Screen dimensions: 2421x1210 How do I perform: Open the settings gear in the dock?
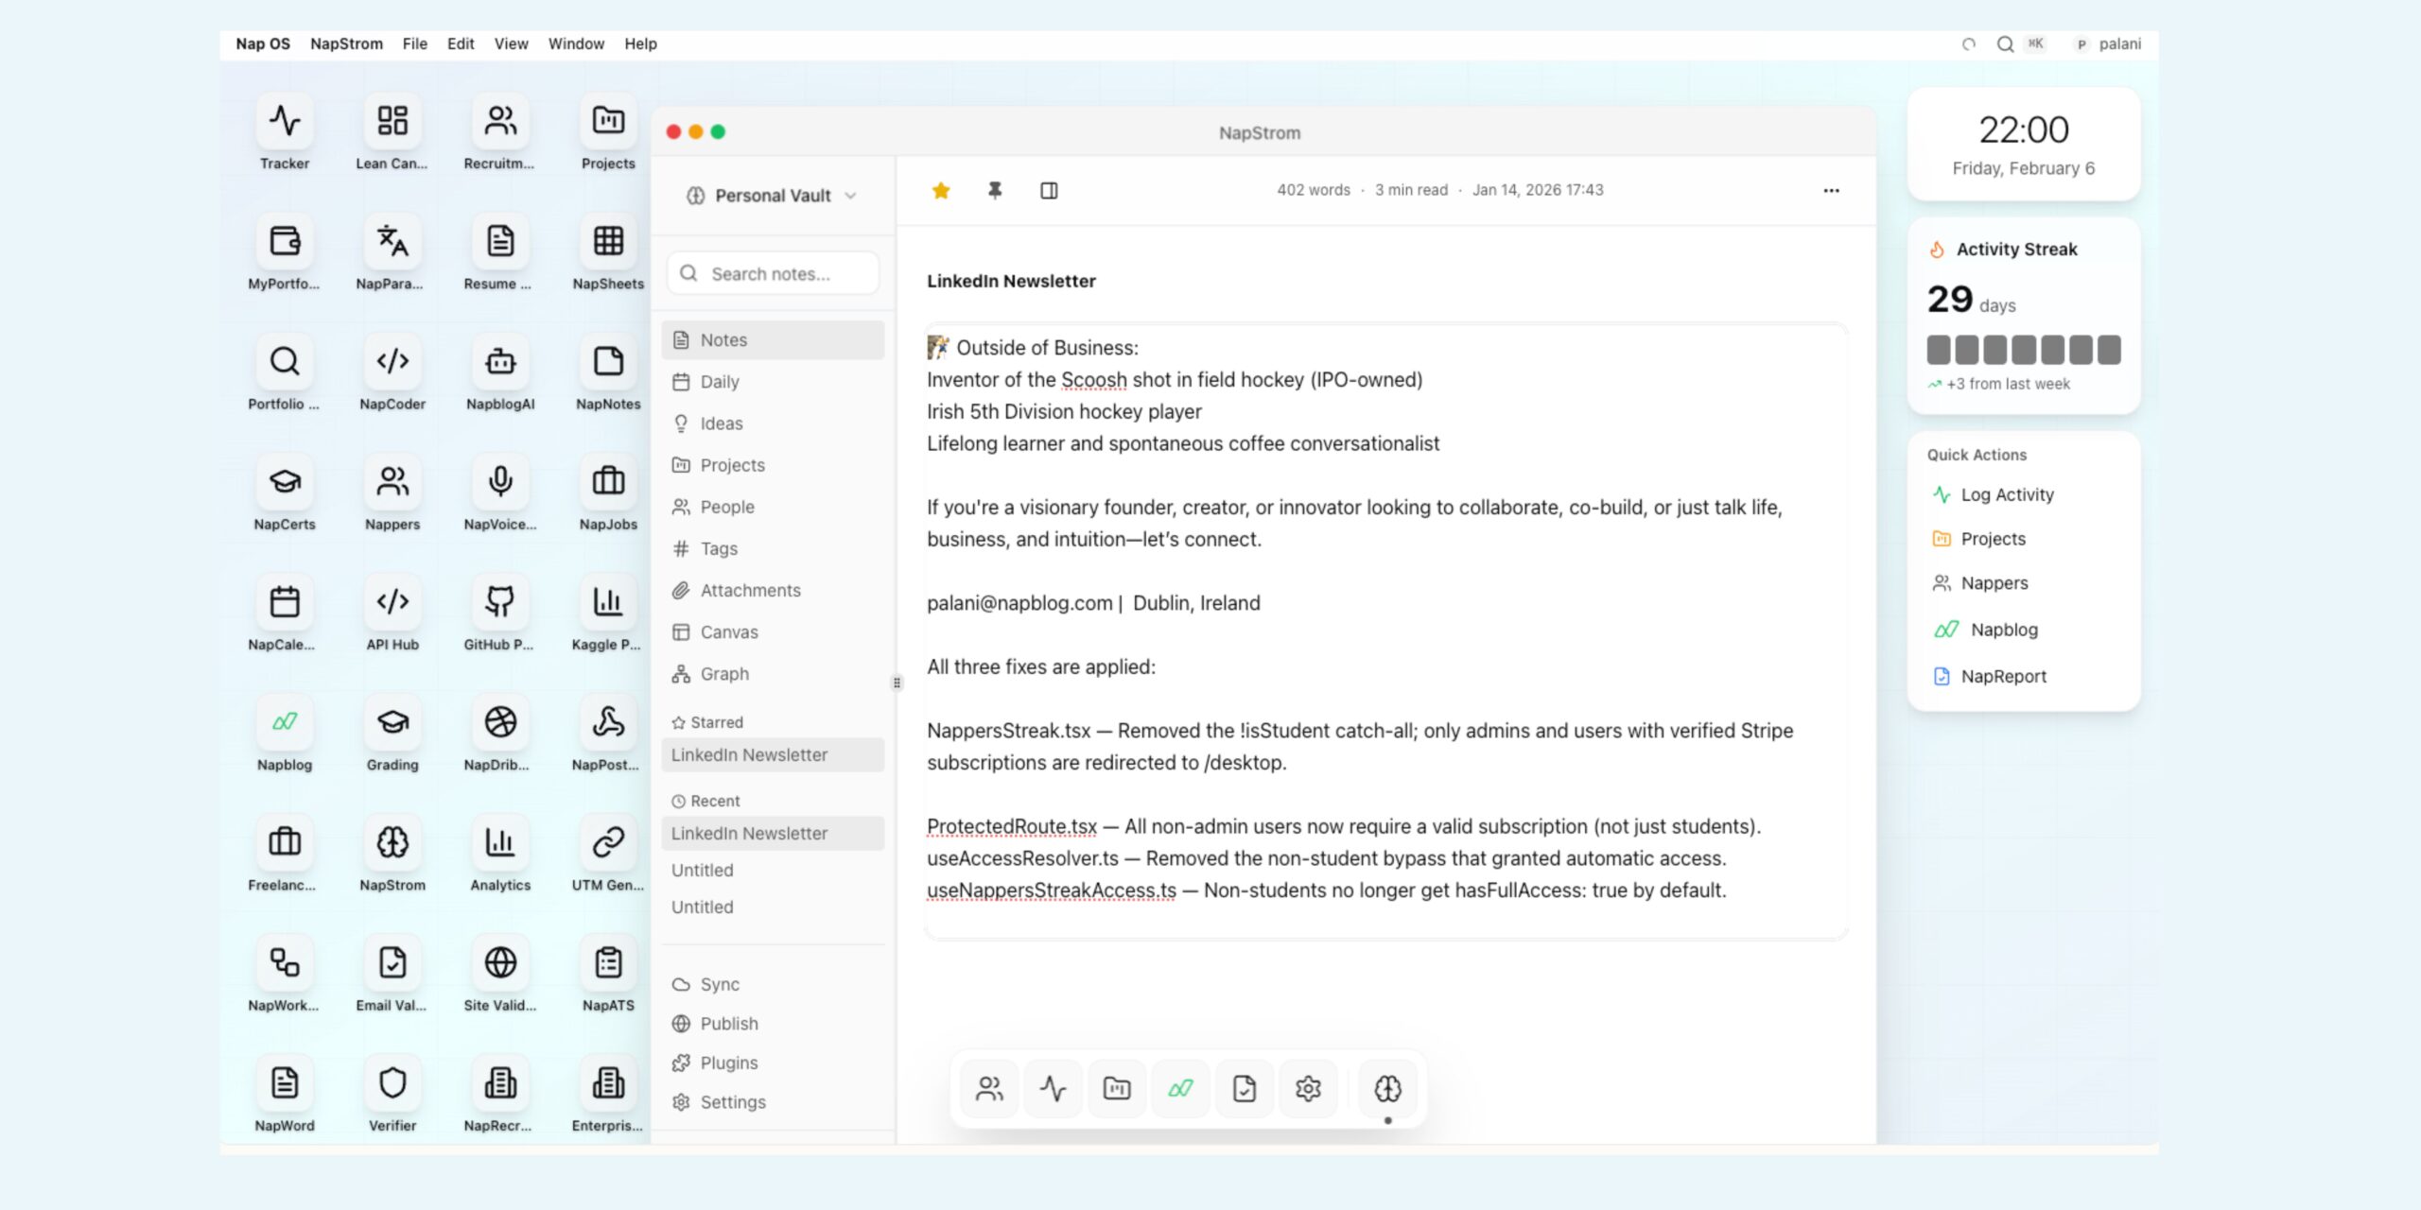click(x=1308, y=1088)
